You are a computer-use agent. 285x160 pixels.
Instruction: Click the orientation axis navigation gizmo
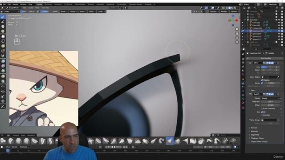click(233, 20)
